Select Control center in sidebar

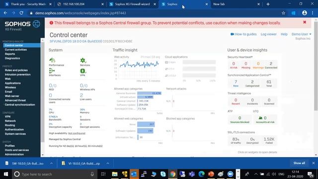(22, 45)
